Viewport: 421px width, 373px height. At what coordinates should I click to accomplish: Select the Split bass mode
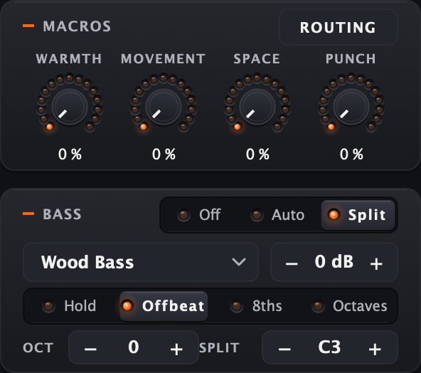[358, 215]
